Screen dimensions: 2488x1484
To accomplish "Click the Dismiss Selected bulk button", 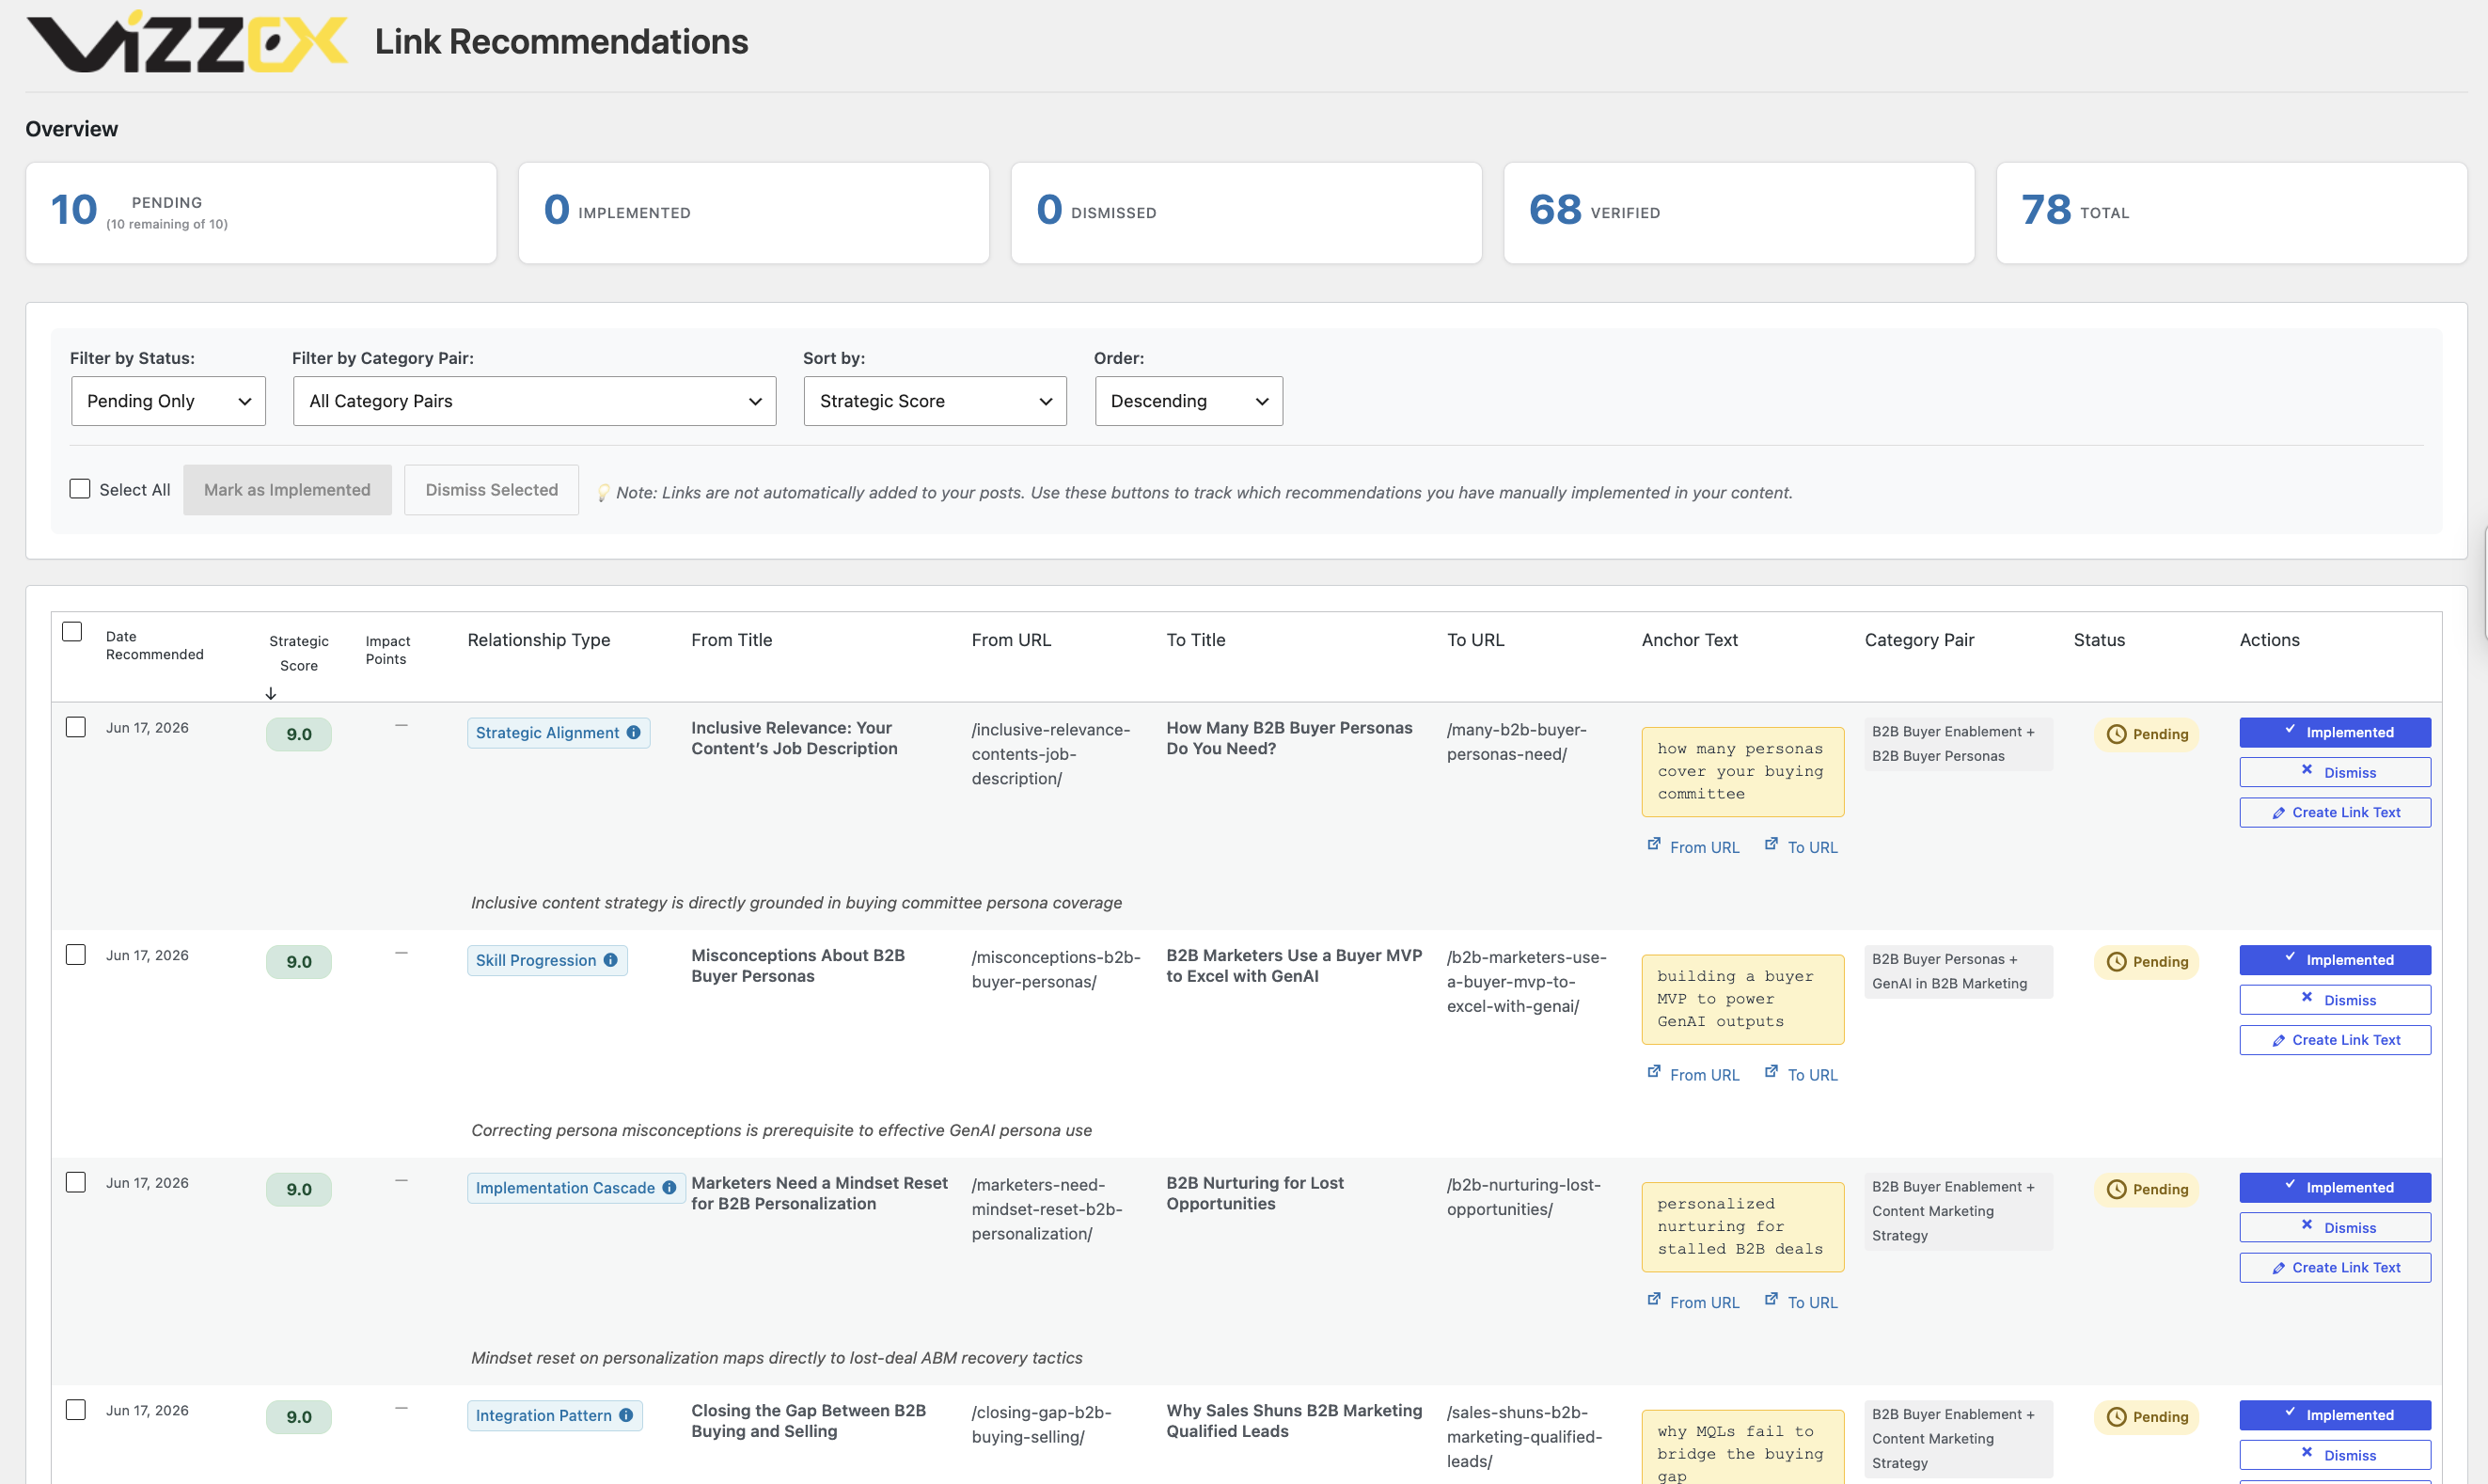I will point(492,490).
